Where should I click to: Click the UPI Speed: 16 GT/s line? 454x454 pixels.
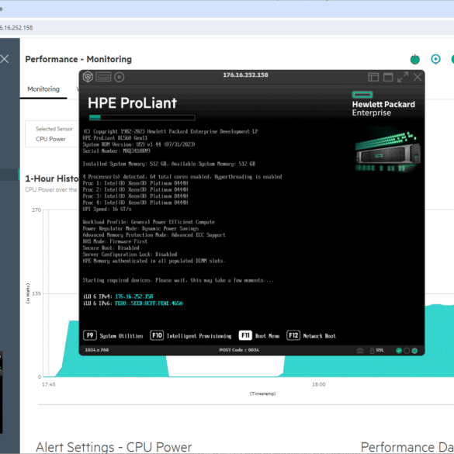click(107, 209)
